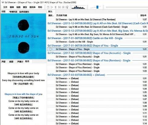Image resolution: width=148 pixels, height=125 pixels.
Task: Open the 媒体库 menu
Action: pos(32,7)
